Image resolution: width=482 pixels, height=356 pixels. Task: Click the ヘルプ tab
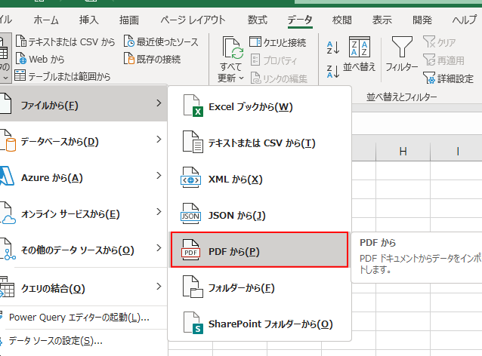point(465,20)
